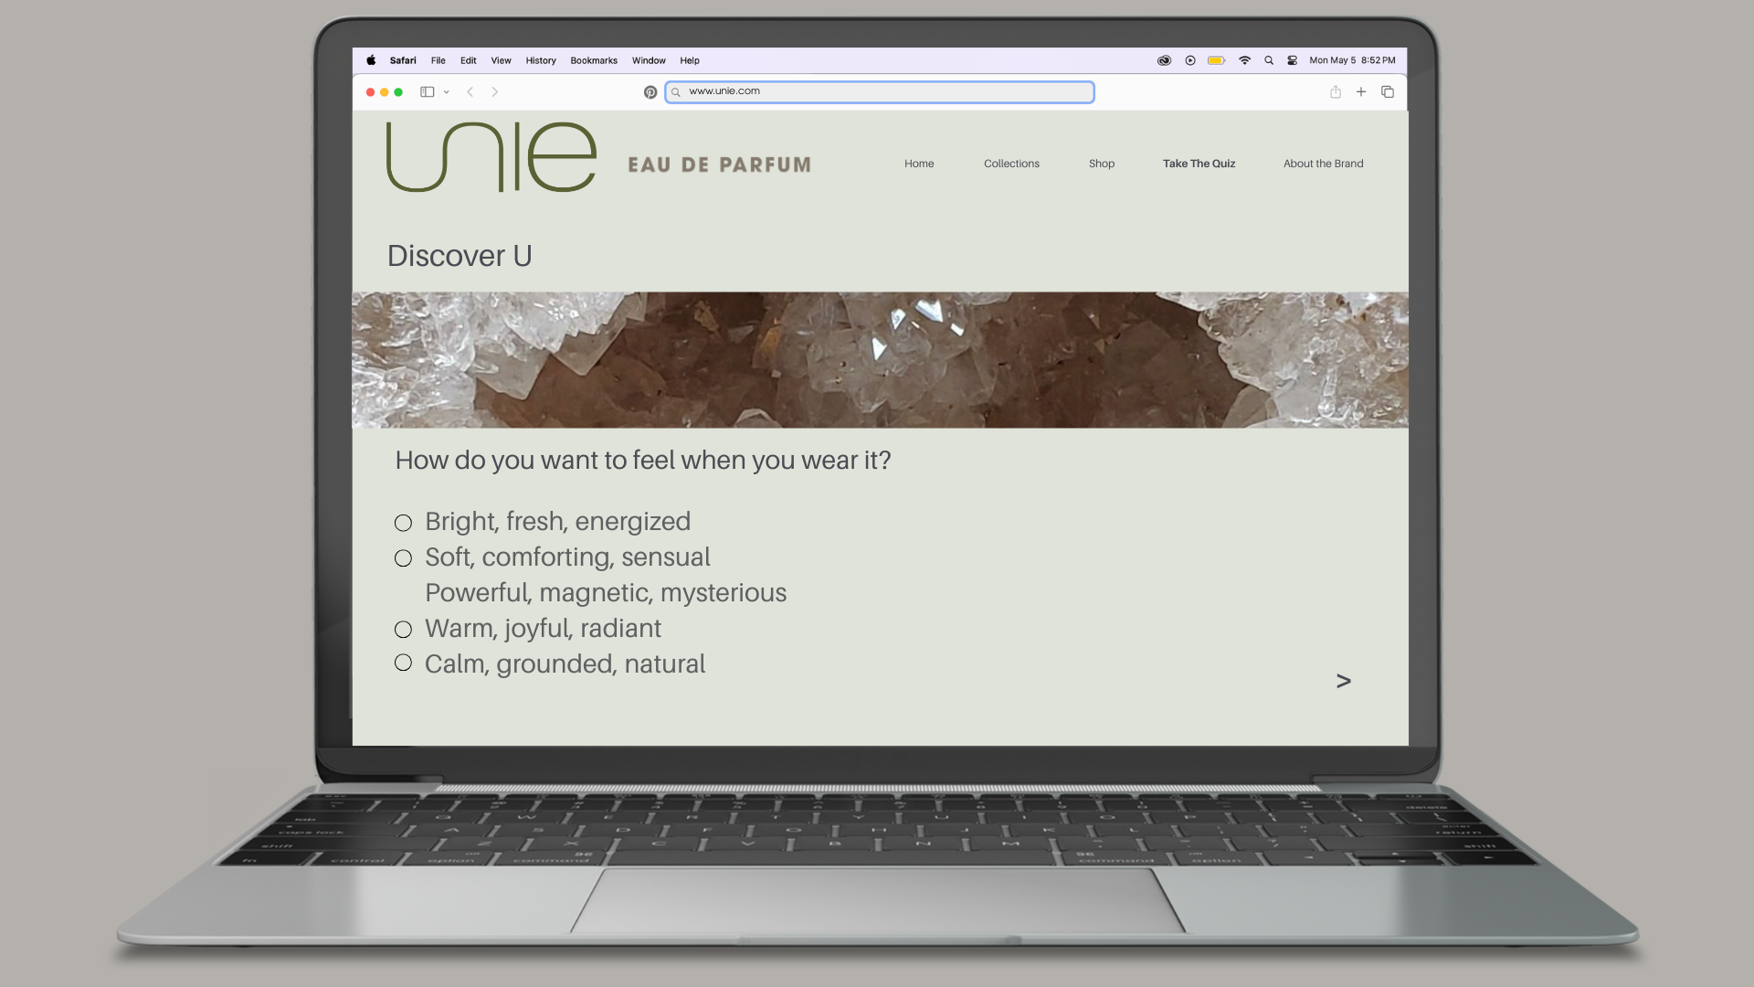This screenshot has height=987, width=1754.
Task: Go back to previous page
Action: coord(470,91)
